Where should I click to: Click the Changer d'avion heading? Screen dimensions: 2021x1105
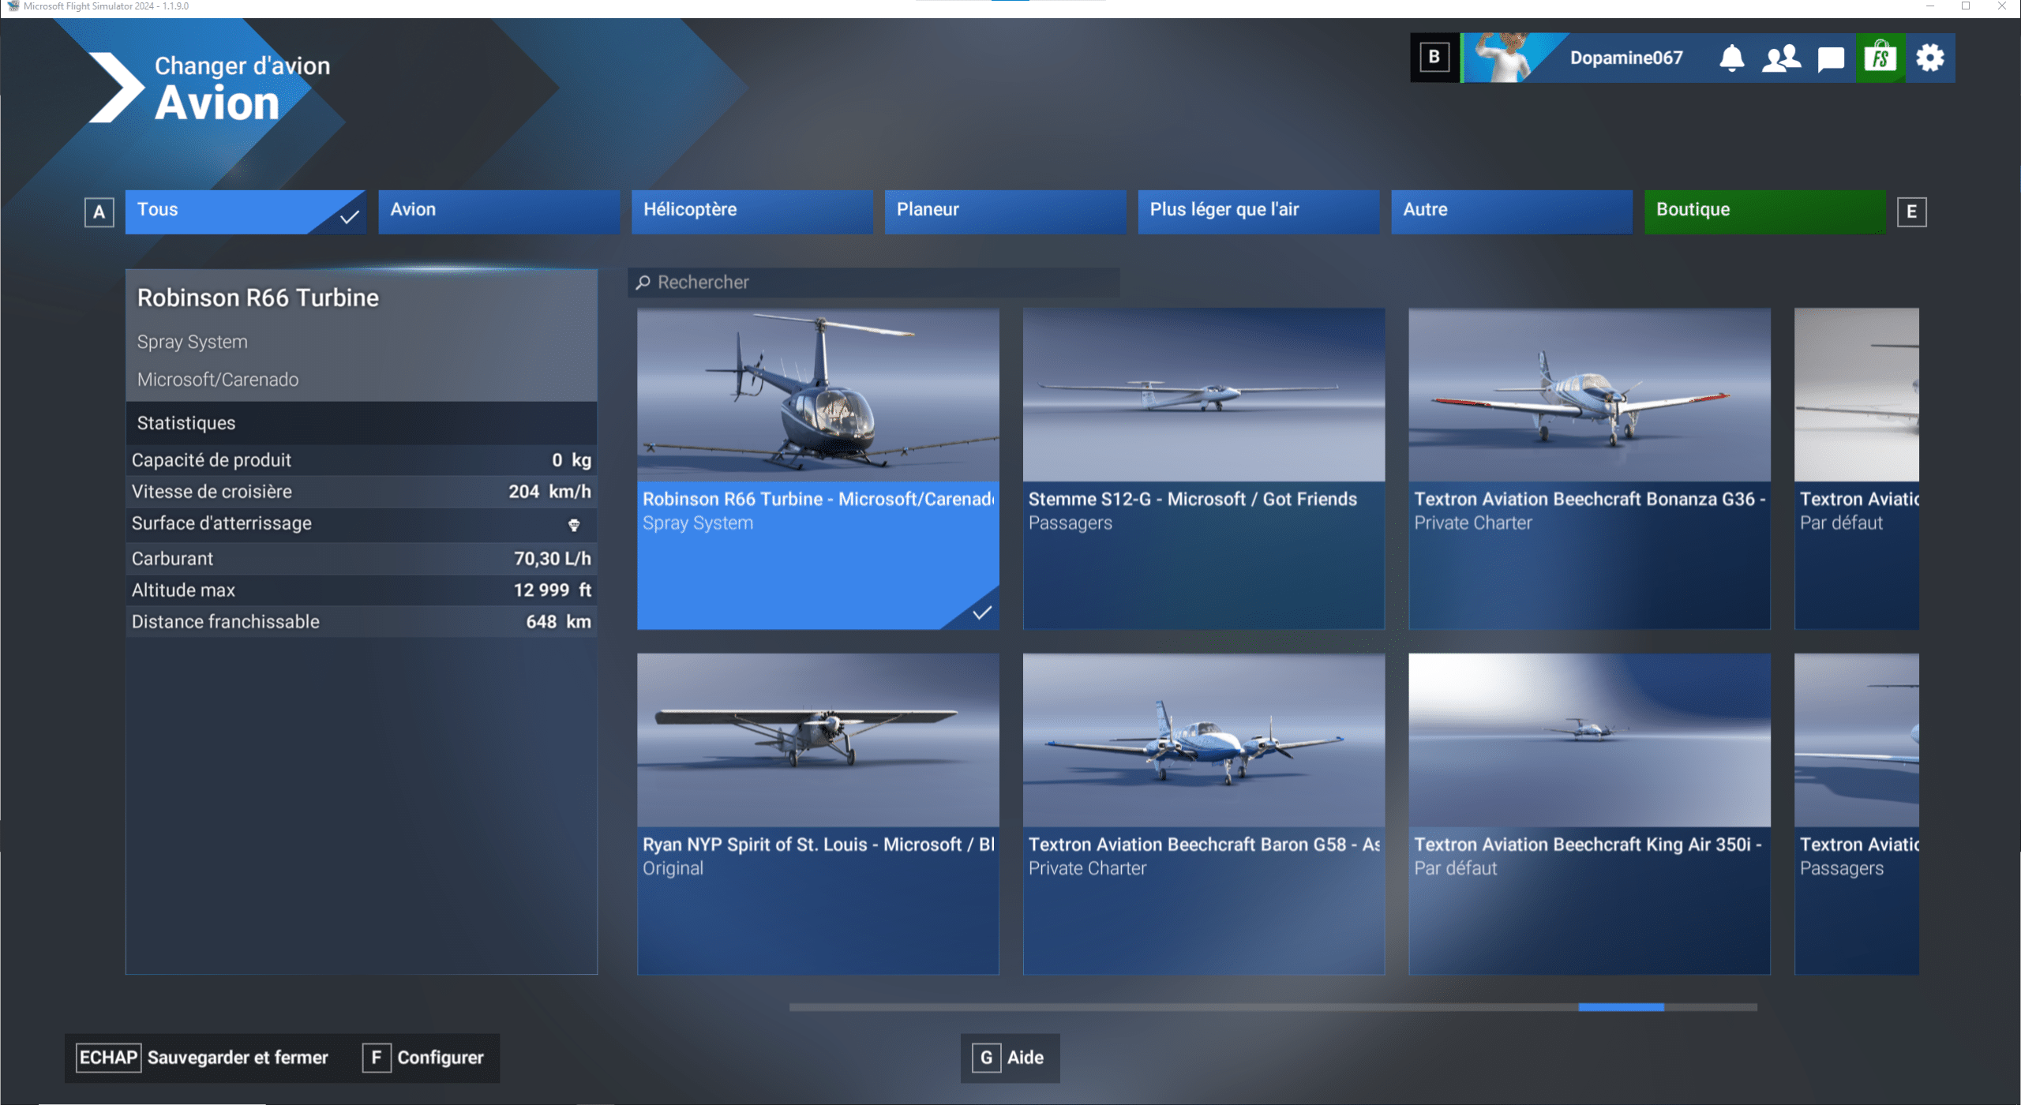point(242,66)
